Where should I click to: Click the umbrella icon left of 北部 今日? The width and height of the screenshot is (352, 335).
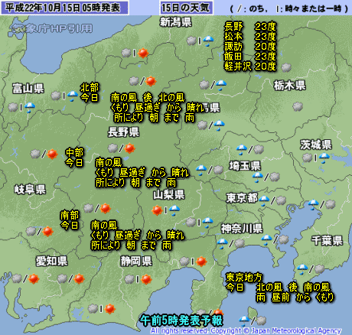[x=73, y=96]
